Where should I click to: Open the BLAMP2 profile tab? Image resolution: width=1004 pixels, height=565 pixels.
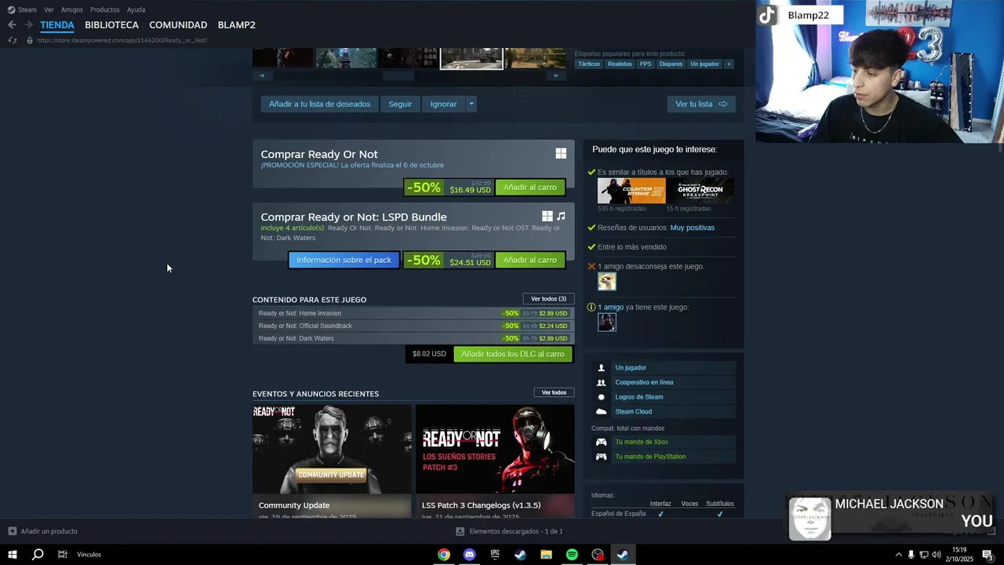coord(236,25)
